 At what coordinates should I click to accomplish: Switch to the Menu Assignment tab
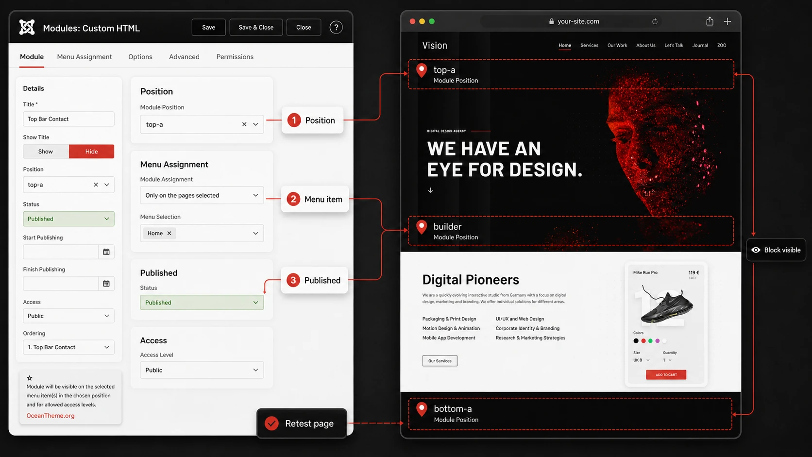85,57
